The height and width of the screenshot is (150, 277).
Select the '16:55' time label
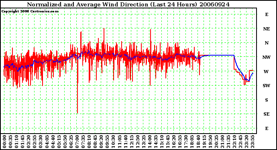point(179,142)
